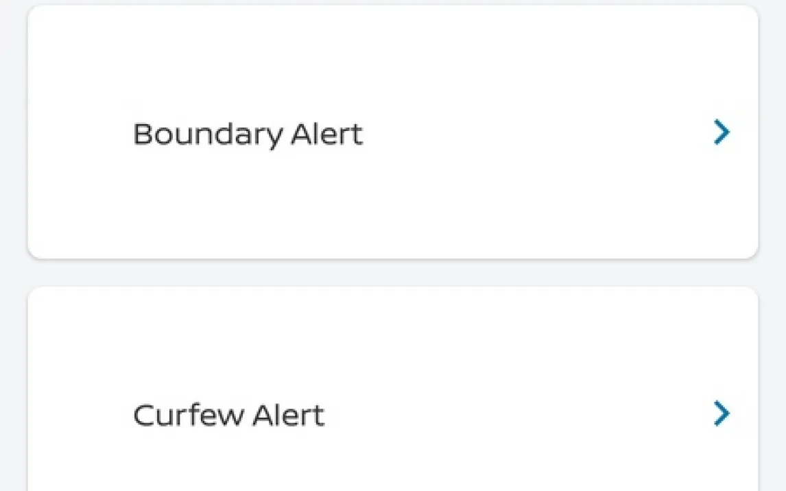Hit the Curfew Alert disclosure chevron
This screenshot has height=491, width=786.
tap(721, 414)
